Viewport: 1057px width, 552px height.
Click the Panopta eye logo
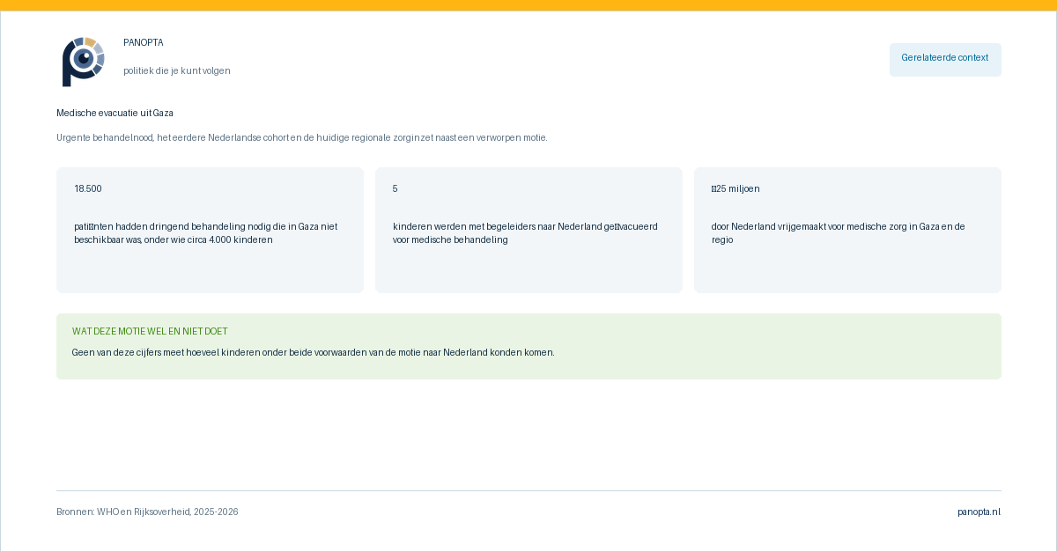(x=83, y=62)
